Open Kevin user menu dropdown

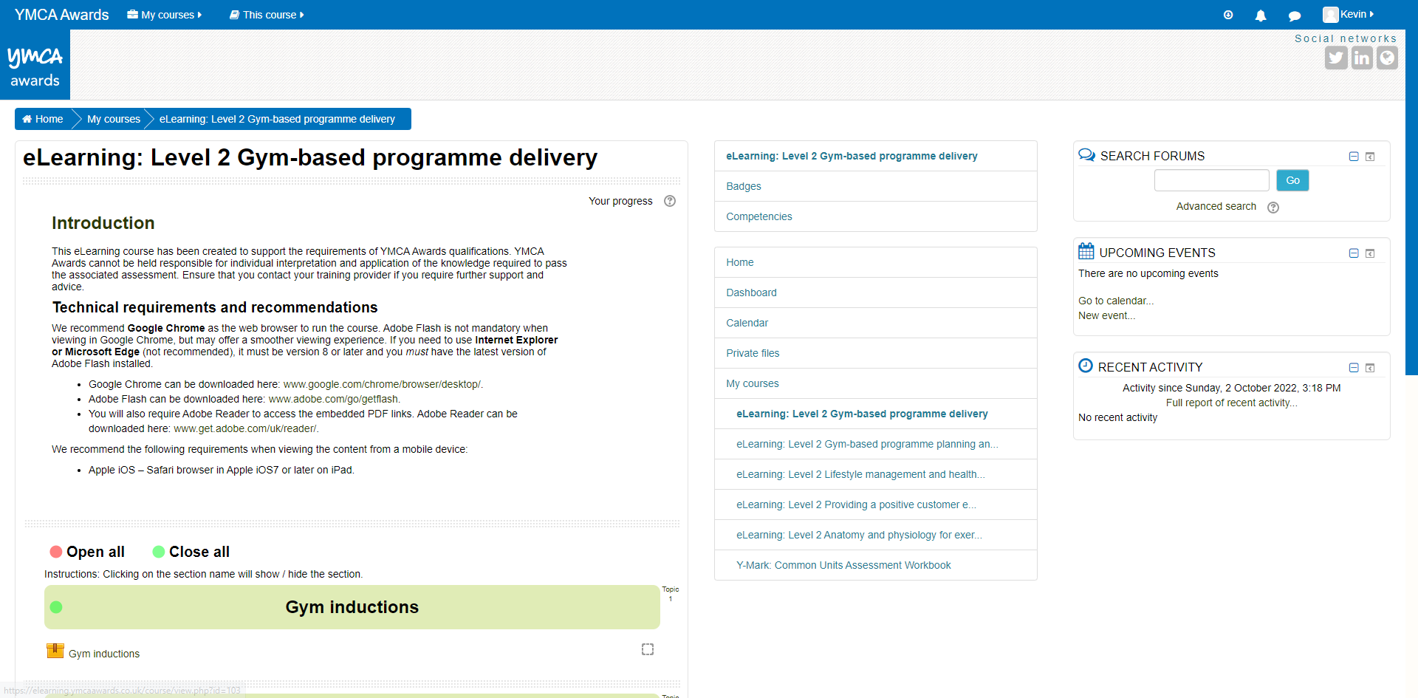1349,15
